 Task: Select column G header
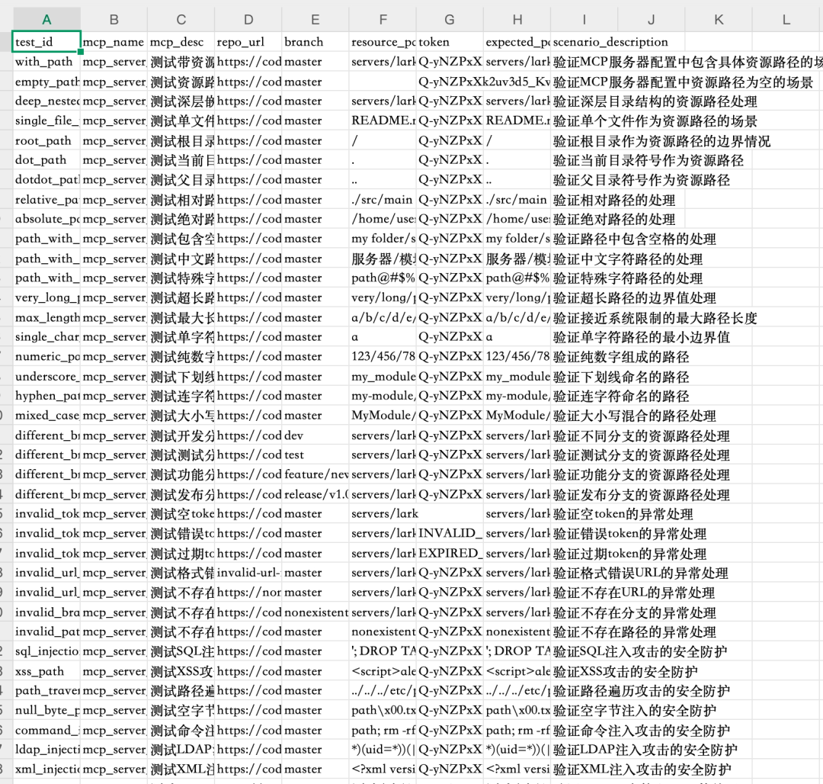(x=450, y=19)
